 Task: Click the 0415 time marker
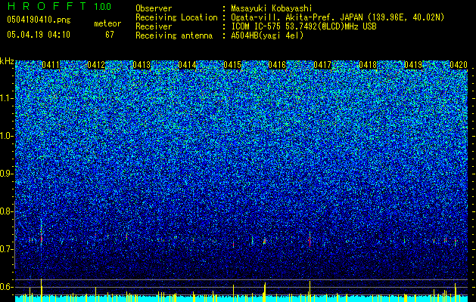[232, 65]
